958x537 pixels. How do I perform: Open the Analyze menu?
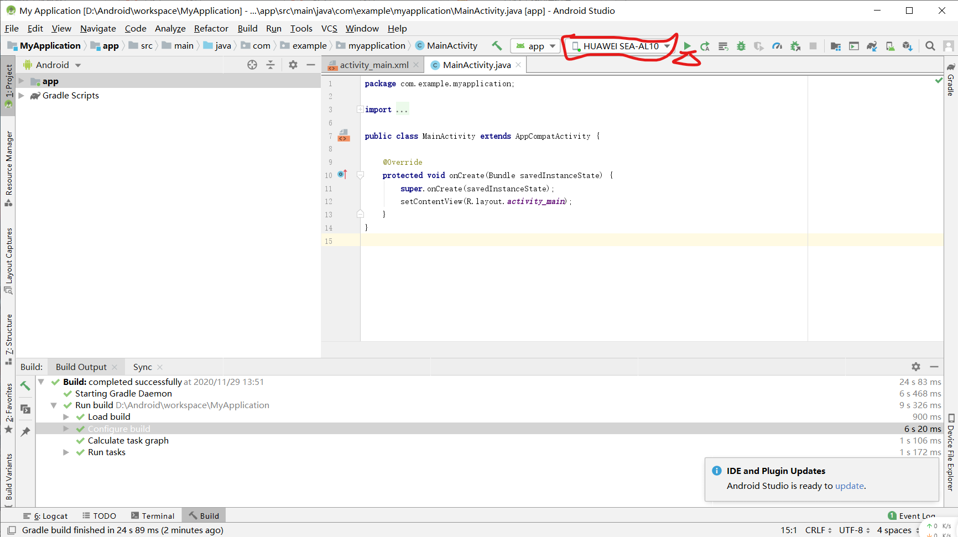170,28
